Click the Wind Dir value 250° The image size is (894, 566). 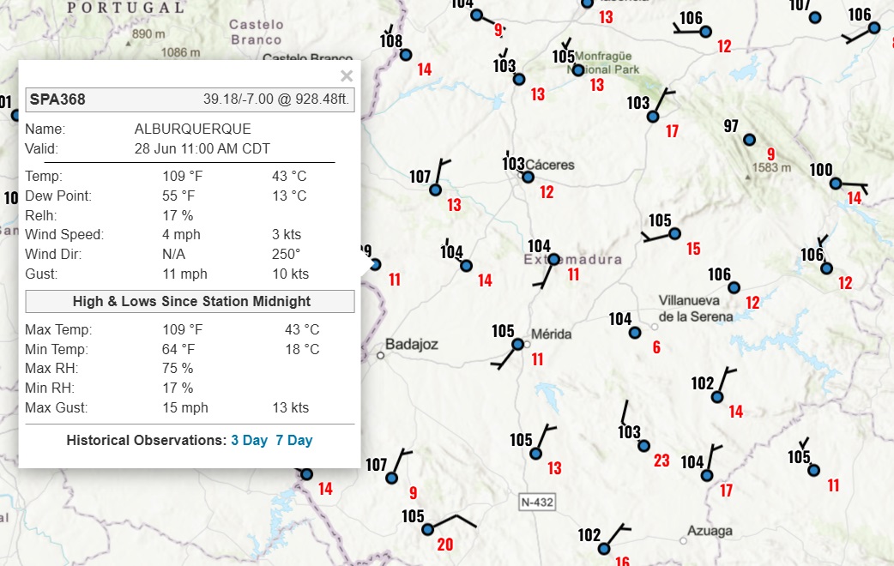(x=287, y=254)
